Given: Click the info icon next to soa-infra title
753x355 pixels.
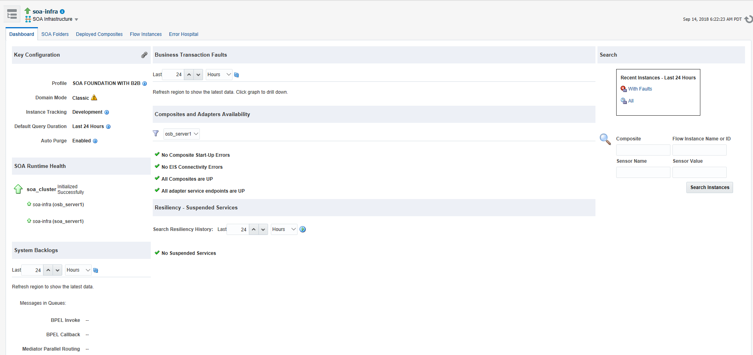Looking at the screenshot, I should (x=62, y=12).
